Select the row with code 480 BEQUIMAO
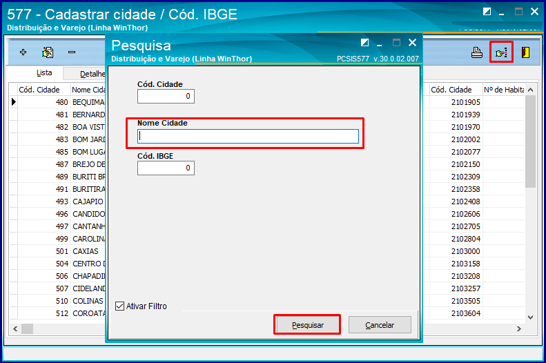Image resolution: width=546 pixels, height=363 pixels. click(x=58, y=102)
